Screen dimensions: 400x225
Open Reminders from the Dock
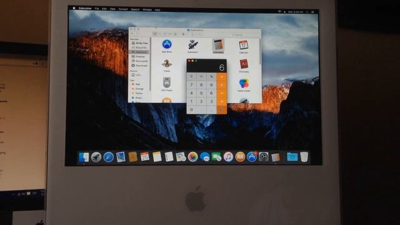click(x=169, y=157)
